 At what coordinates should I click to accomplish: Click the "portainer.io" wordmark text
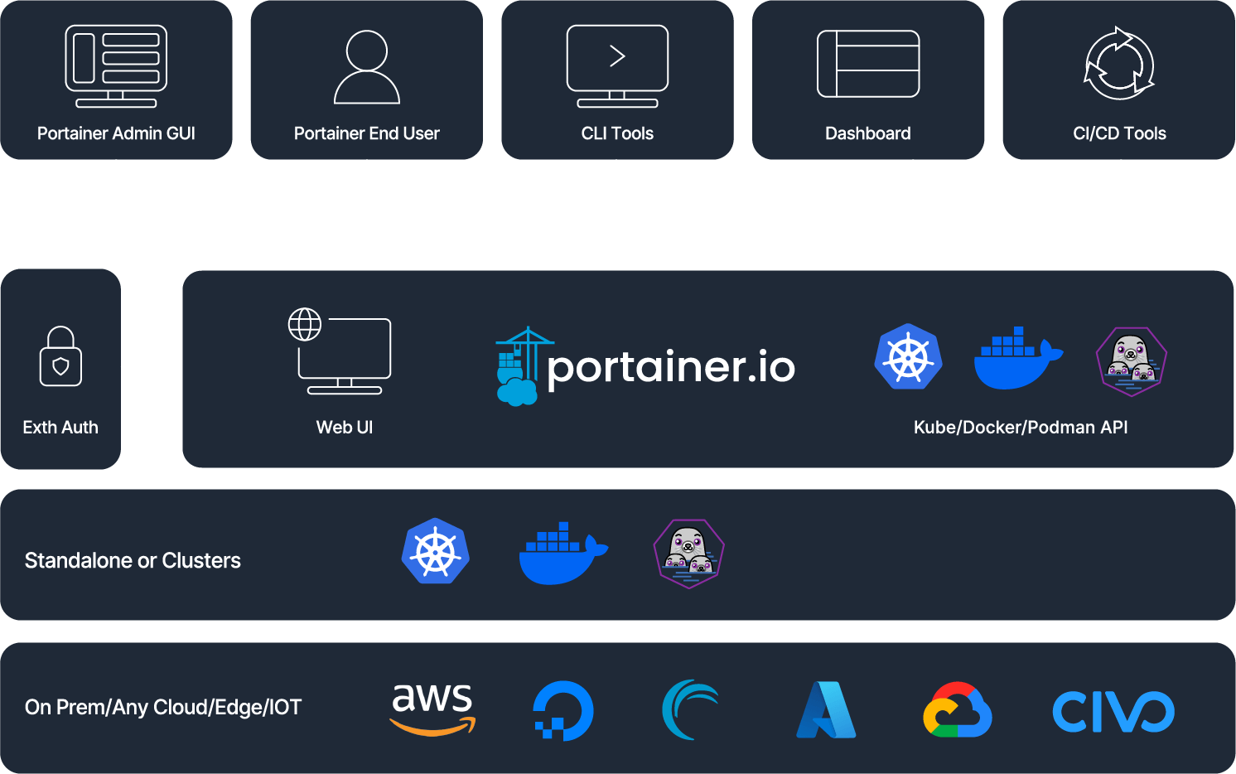[671, 368]
